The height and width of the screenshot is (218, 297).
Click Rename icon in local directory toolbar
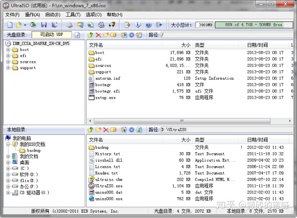click(x=114, y=130)
